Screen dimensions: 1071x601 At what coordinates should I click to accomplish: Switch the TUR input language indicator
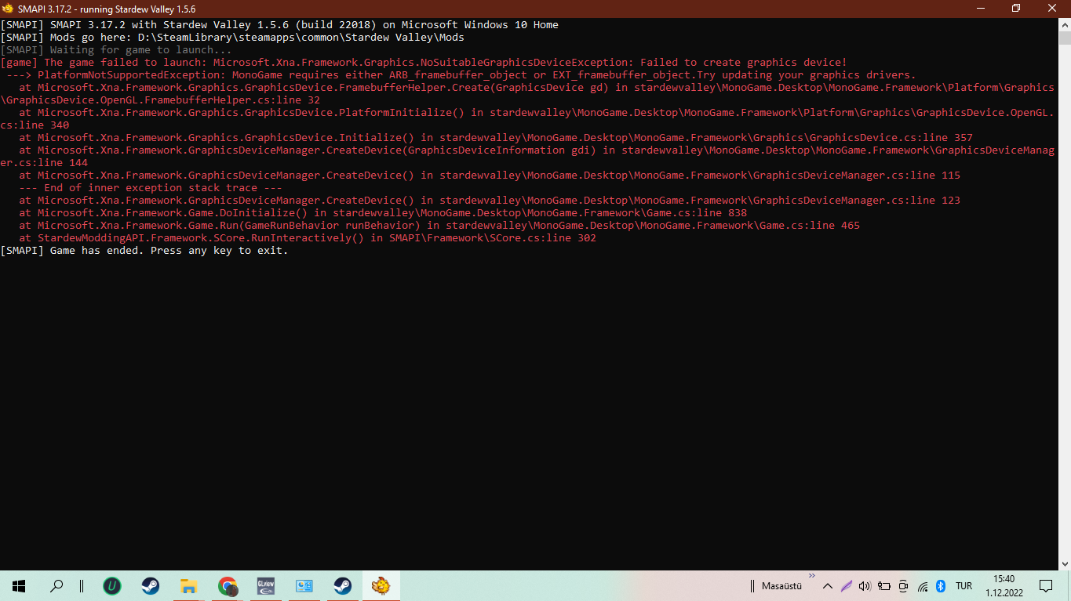tap(964, 586)
